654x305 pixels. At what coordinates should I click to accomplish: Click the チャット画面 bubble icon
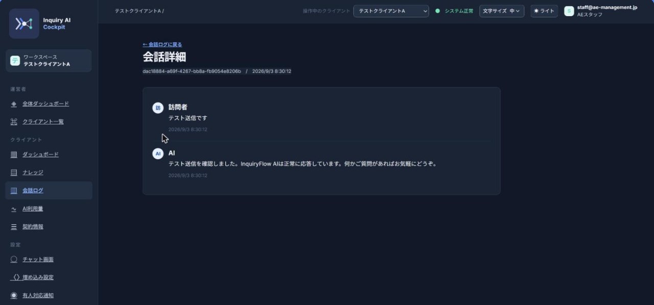14,260
